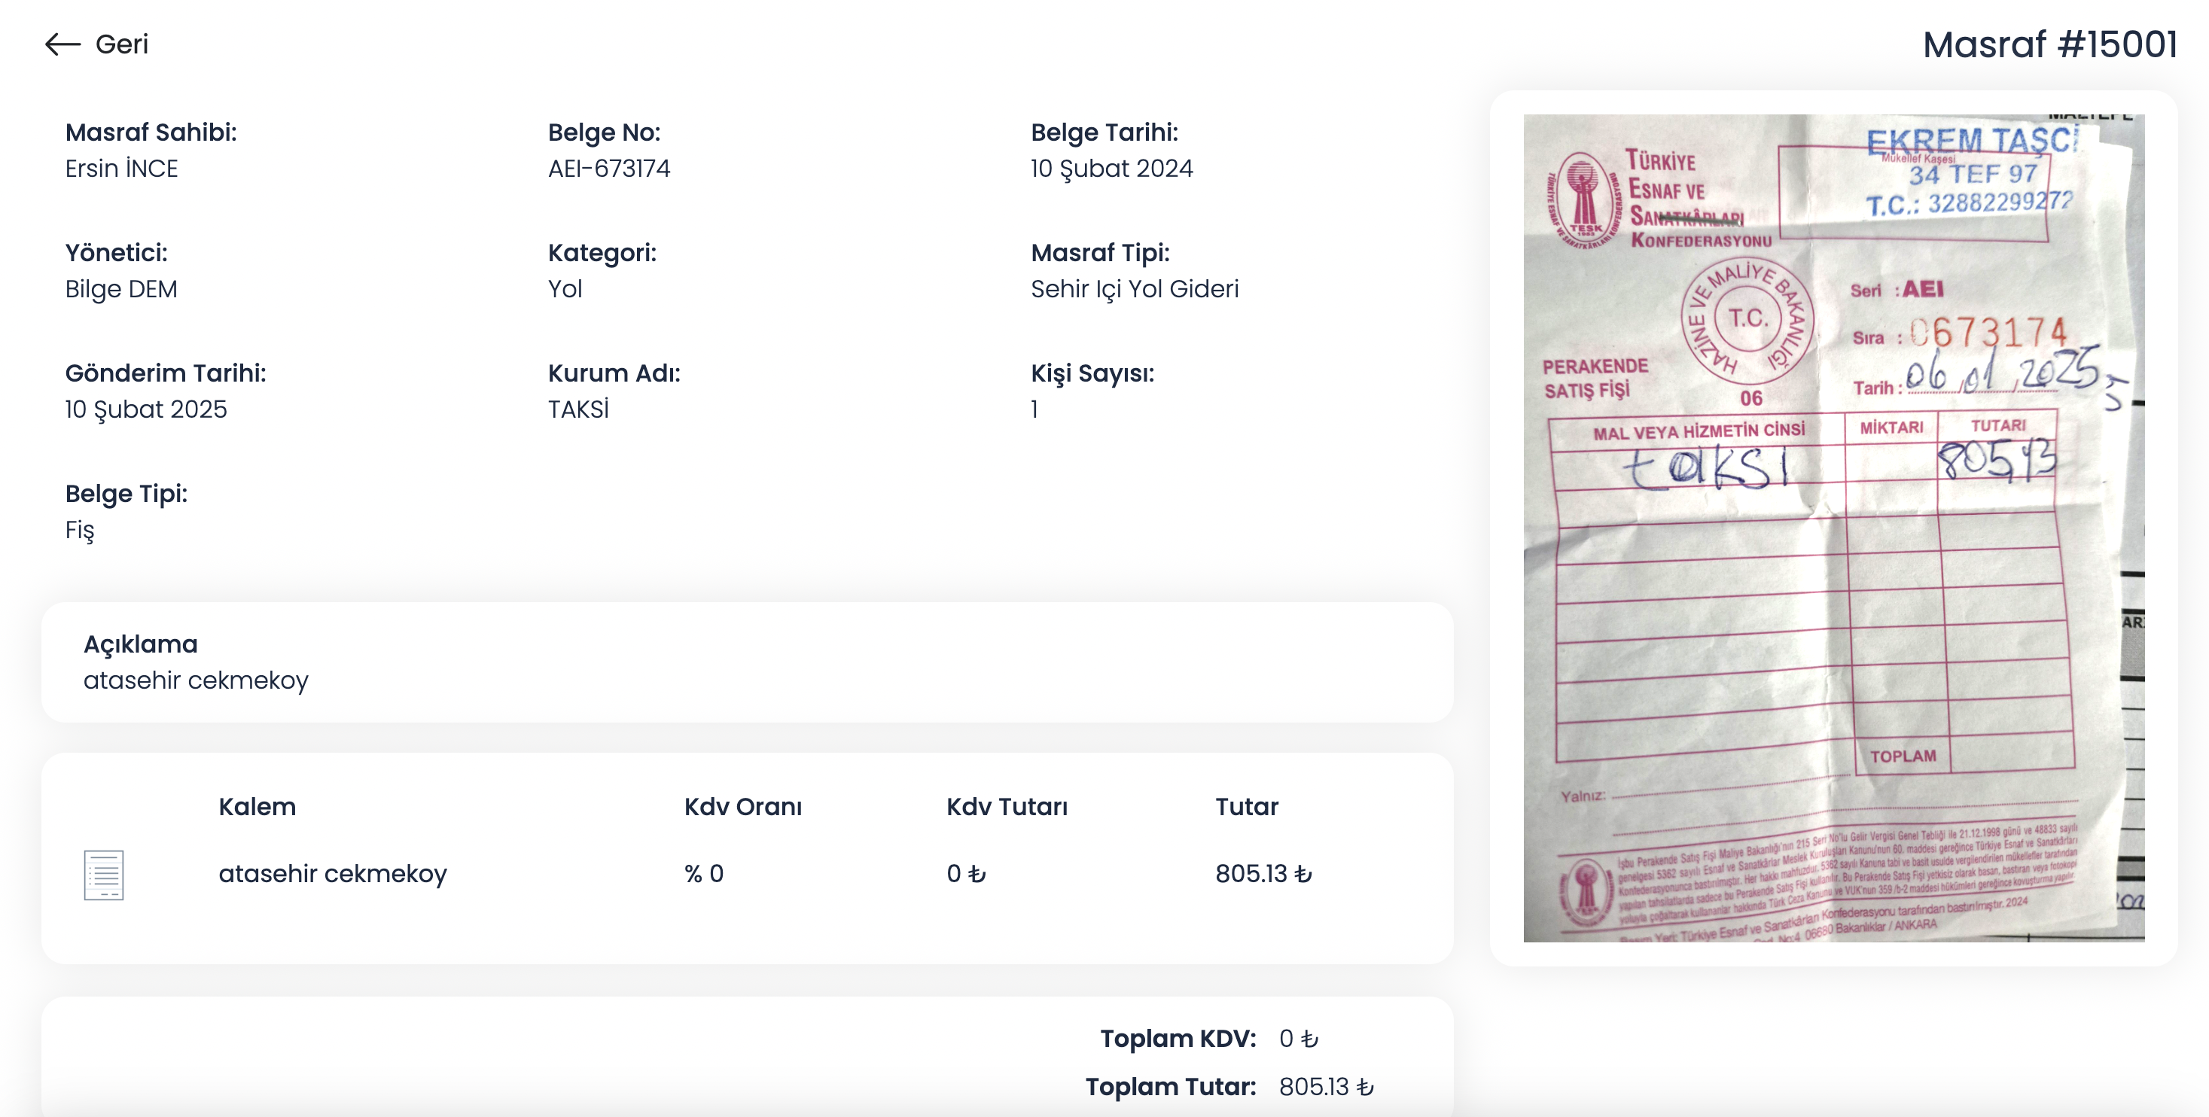Click the Kdv Oranı column header
The width and height of the screenshot is (2209, 1117).
click(x=742, y=807)
